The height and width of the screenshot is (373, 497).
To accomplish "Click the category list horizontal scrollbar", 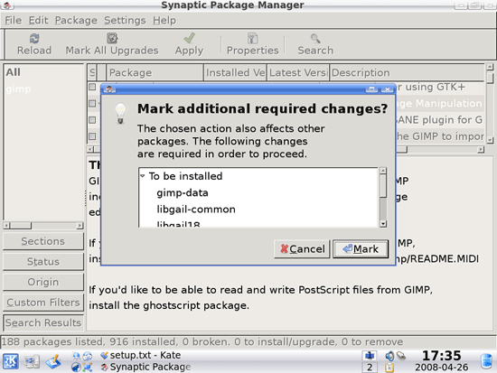I will [43, 226].
